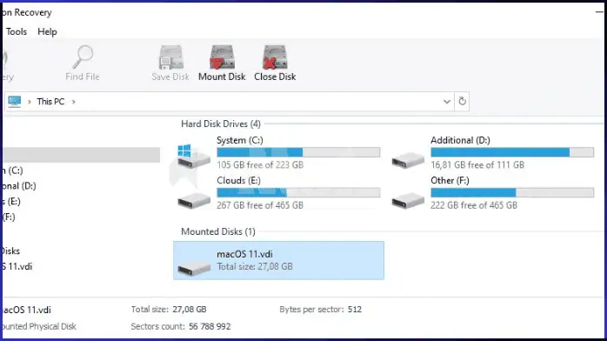The width and height of the screenshot is (607, 341).
Task: Select the (C:) item in the tree
Action: pos(12,170)
